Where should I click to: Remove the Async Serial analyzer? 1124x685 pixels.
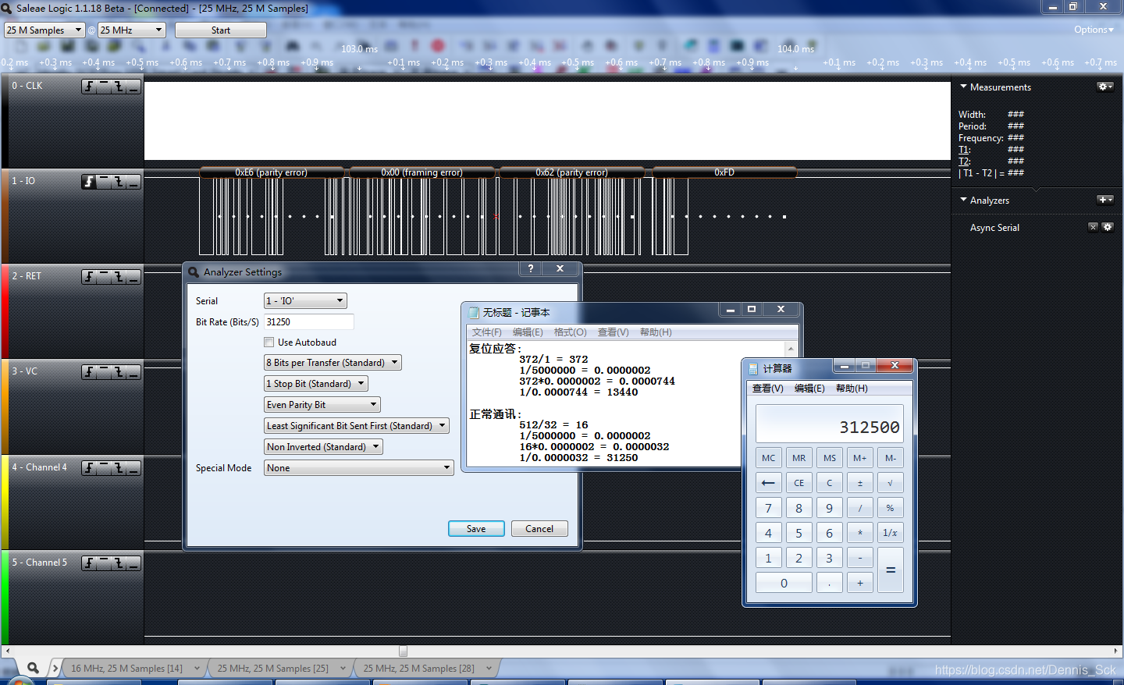point(1093,227)
